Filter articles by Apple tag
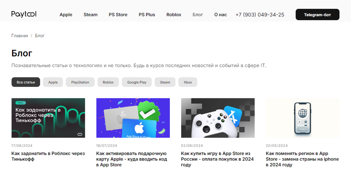351x184 pixels. [x=53, y=82]
